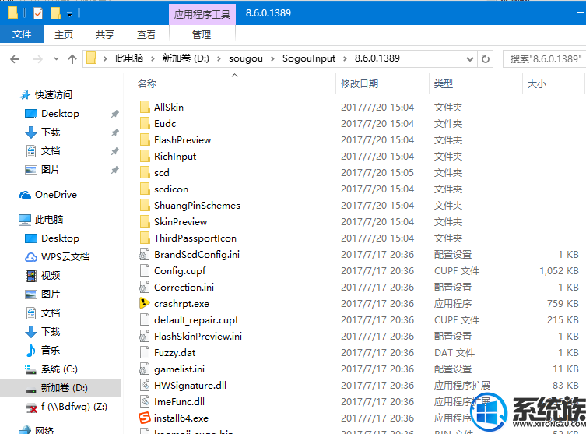The height and width of the screenshot is (434, 586).
Task: Sort by the 修改日期 column header
Action: click(x=360, y=84)
